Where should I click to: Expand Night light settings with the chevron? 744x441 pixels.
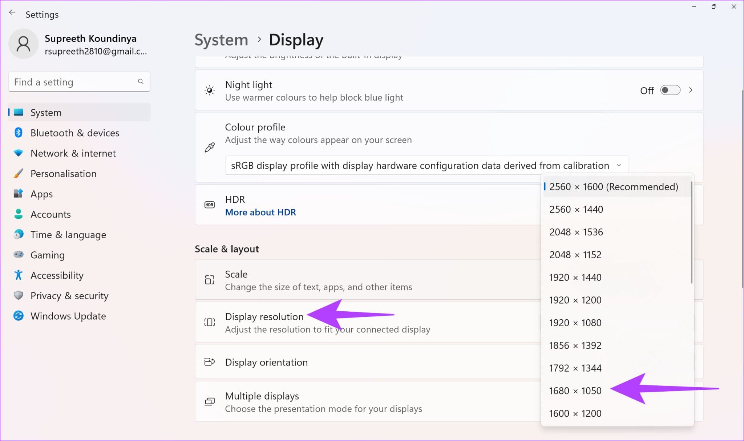pos(691,90)
